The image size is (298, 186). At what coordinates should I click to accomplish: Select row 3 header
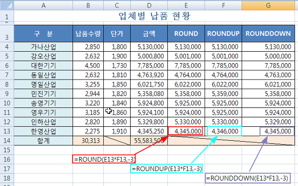pyautogui.click(x=7, y=33)
